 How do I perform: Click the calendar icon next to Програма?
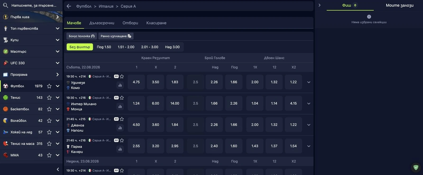click(6, 75)
